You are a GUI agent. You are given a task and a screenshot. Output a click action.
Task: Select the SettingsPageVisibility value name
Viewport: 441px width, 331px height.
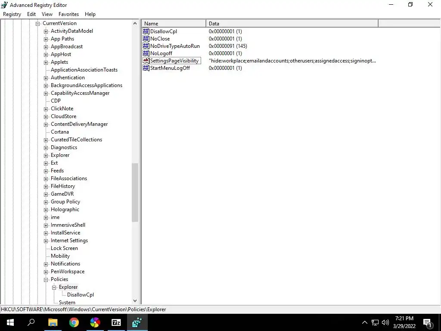174,60
